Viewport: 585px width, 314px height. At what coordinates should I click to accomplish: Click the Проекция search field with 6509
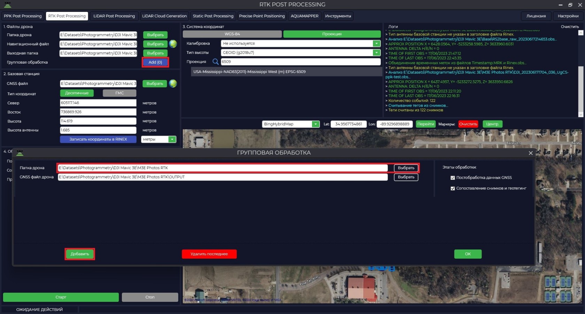[x=301, y=62]
